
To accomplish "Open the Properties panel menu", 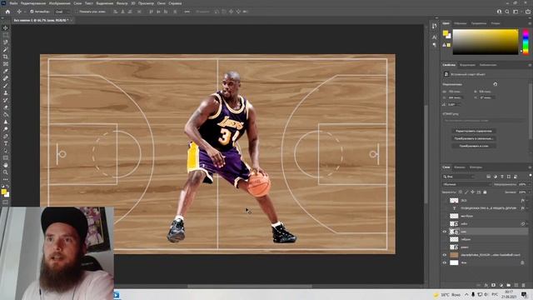I will pyautogui.click(x=530, y=65).
